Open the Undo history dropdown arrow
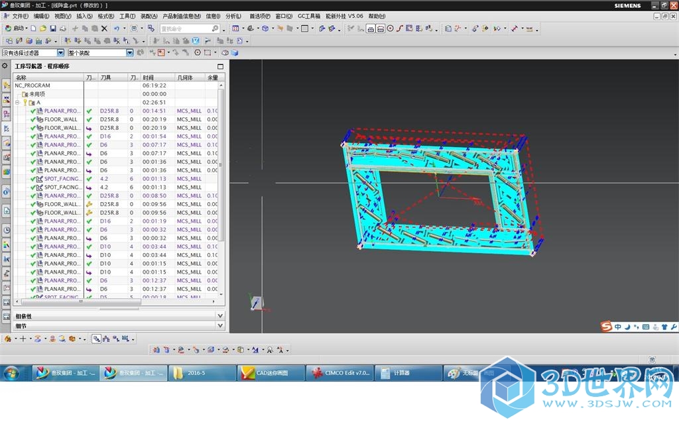The width and height of the screenshot is (679, 424). click(125, 28)
